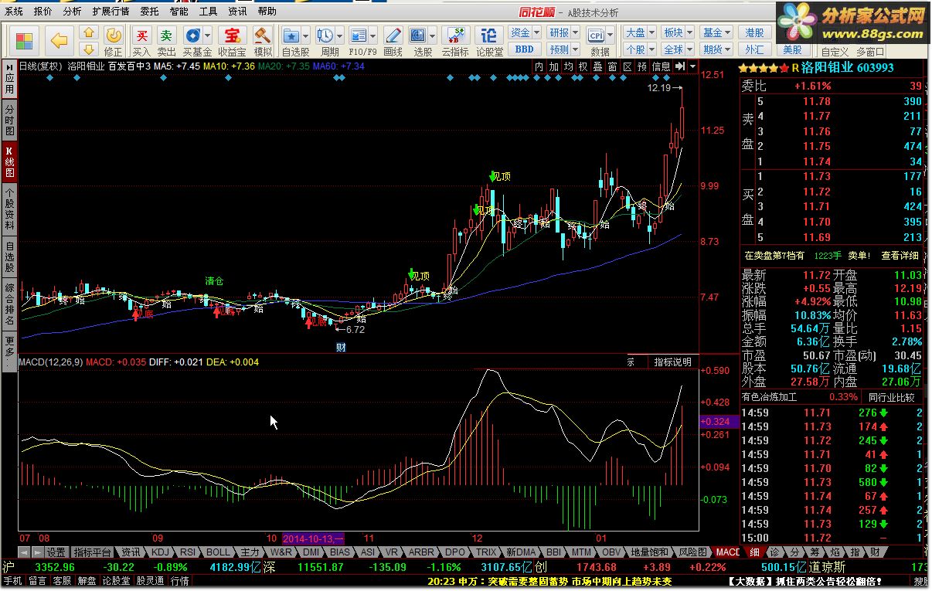
Task: Open the 帮助 menu
Action: point(267,12)
